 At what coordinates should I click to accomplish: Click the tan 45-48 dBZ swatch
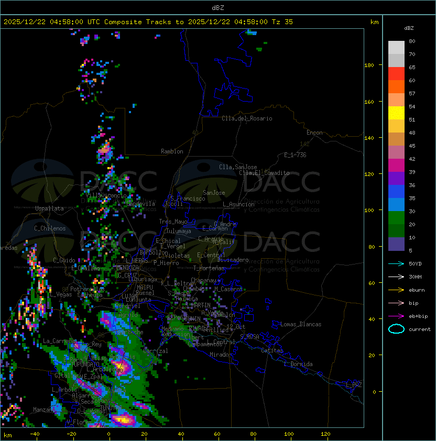click(396, 139)
